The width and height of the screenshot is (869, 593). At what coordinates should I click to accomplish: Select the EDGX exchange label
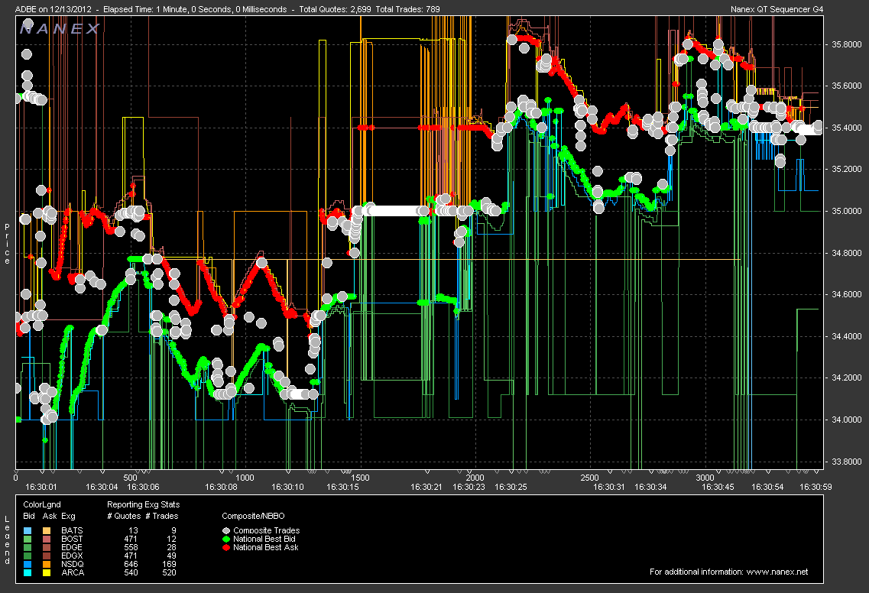pos(72,556)
